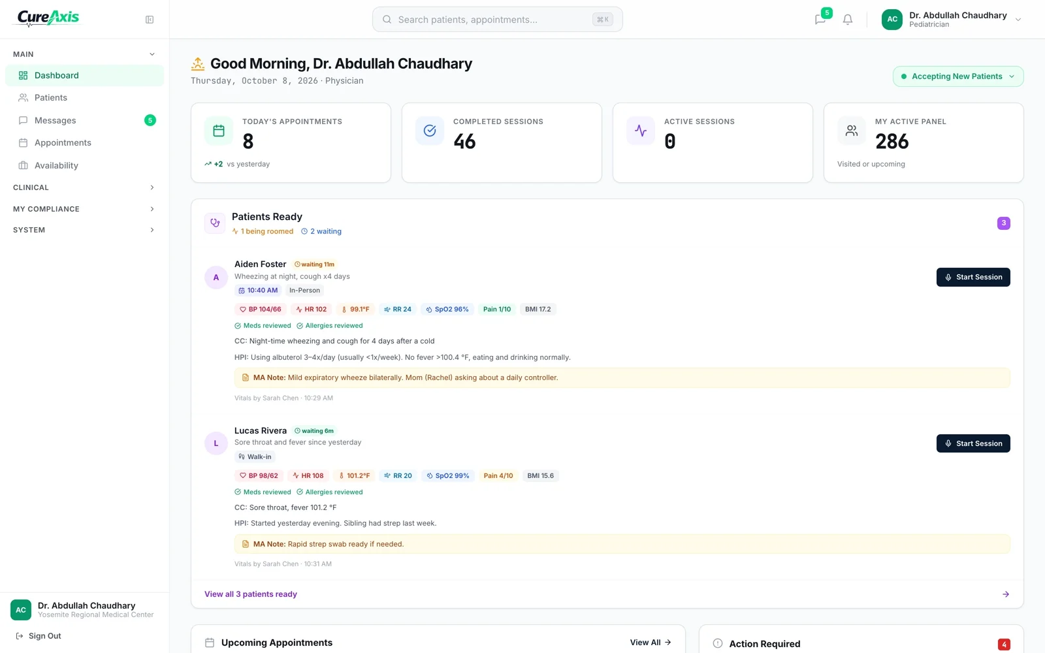Start Session for Lucas Rivera
1045x653 pixels.
(973, 443)
